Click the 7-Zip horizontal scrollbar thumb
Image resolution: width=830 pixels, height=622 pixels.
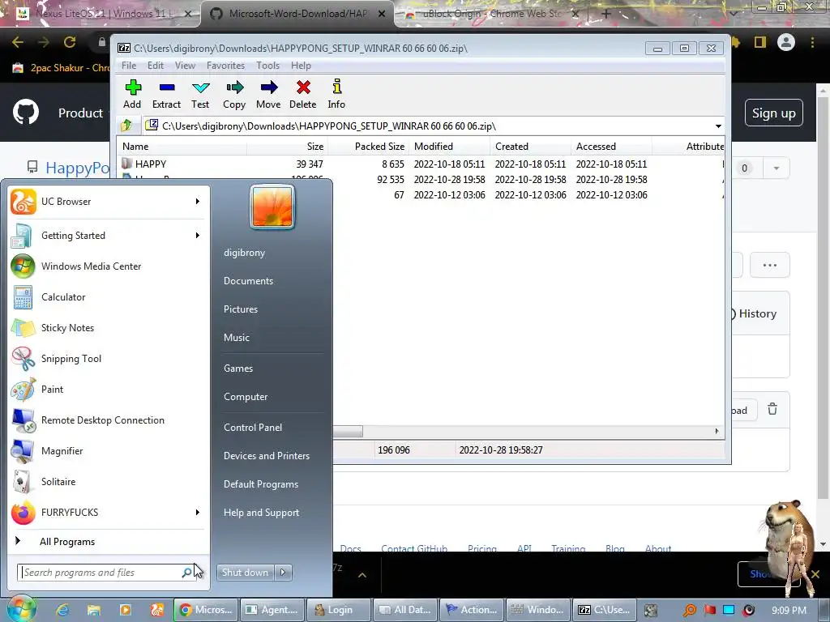348,431
